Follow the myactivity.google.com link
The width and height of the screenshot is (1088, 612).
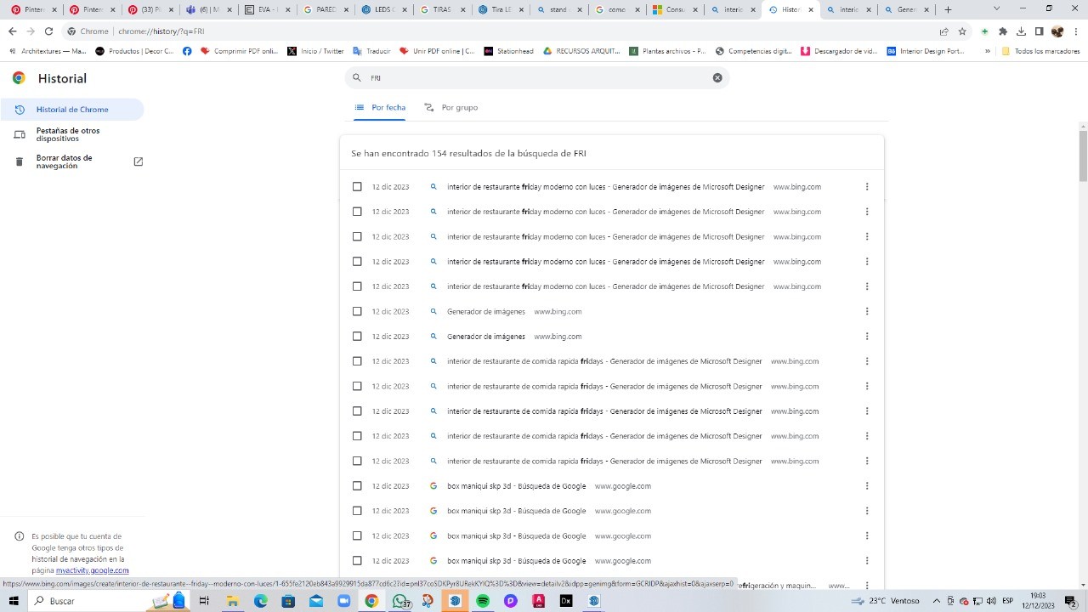[x=92, y=570]
